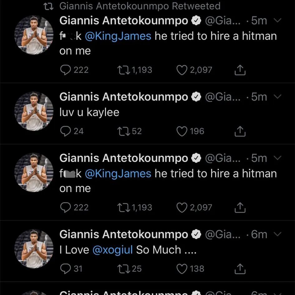Screen dimensions: 295x295
Task: Open @KingJames mention in the first tweet
Action: 118,36
